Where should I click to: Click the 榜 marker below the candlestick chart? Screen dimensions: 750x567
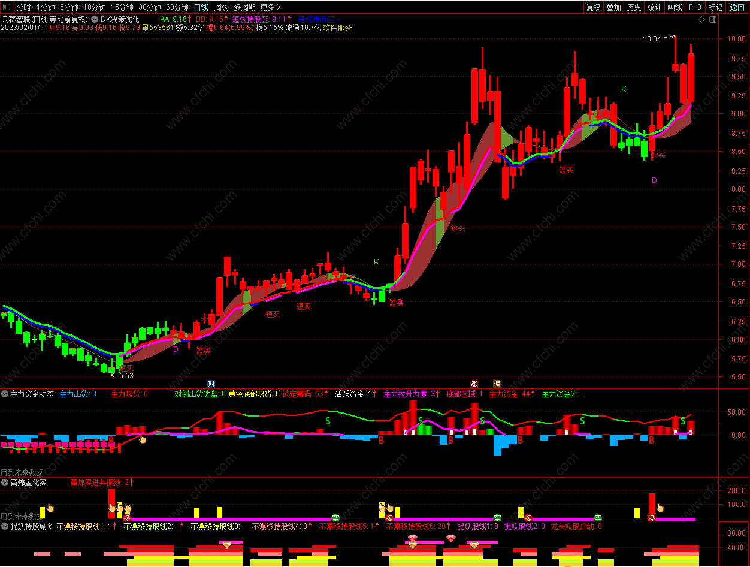pyautogui.click(x=497, y=384)
